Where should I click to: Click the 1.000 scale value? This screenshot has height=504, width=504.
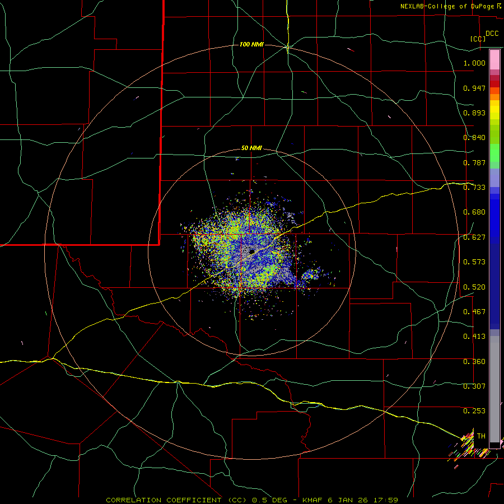click(x=474, y=63)
